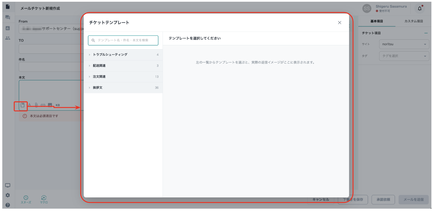The image size is (433, 211).
Task: Open the help question mark icon
Action: 8,205
